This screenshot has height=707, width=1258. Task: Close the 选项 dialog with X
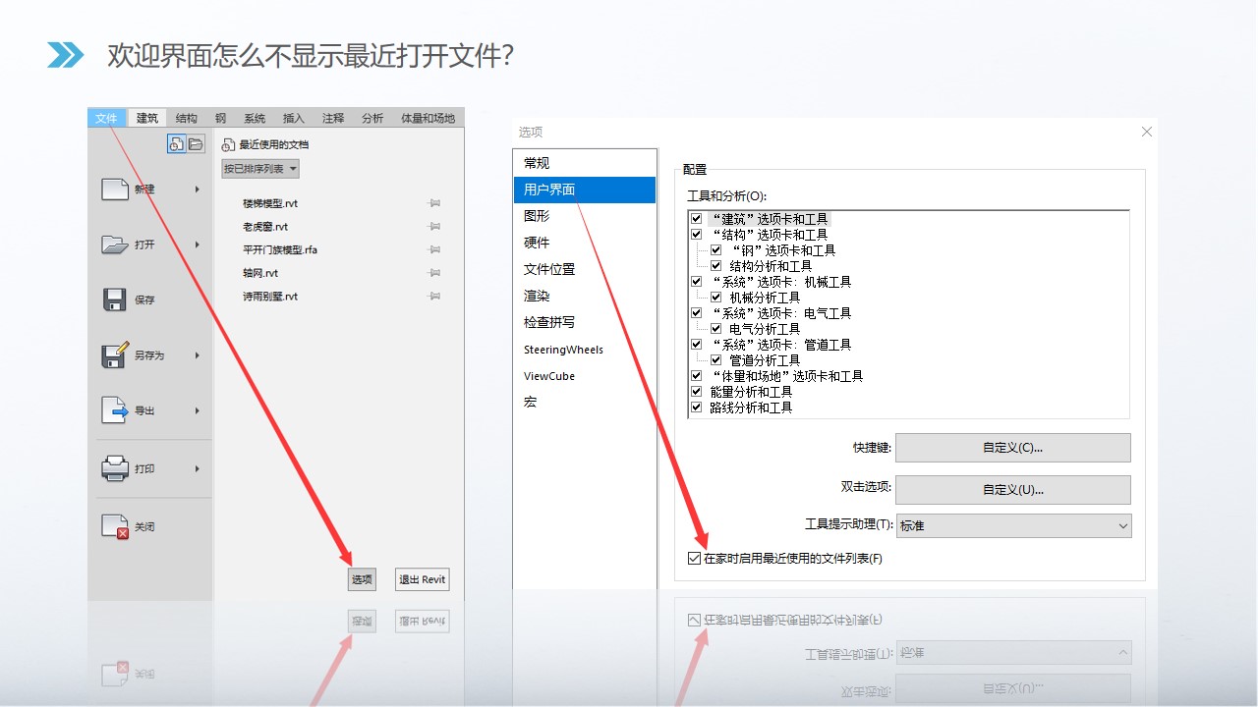click(1146, 132)
